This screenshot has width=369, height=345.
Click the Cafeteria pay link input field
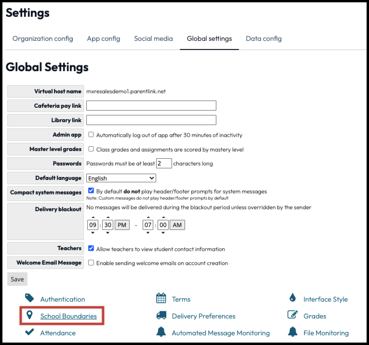(151, 106)
